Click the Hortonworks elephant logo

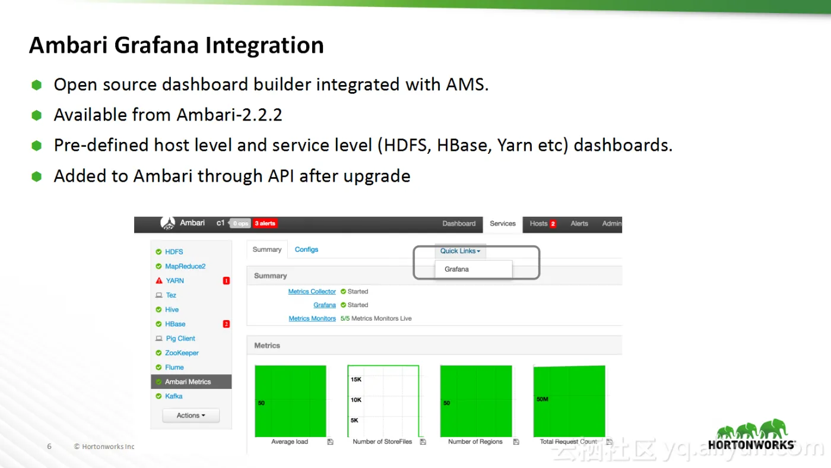click(751, 434)
